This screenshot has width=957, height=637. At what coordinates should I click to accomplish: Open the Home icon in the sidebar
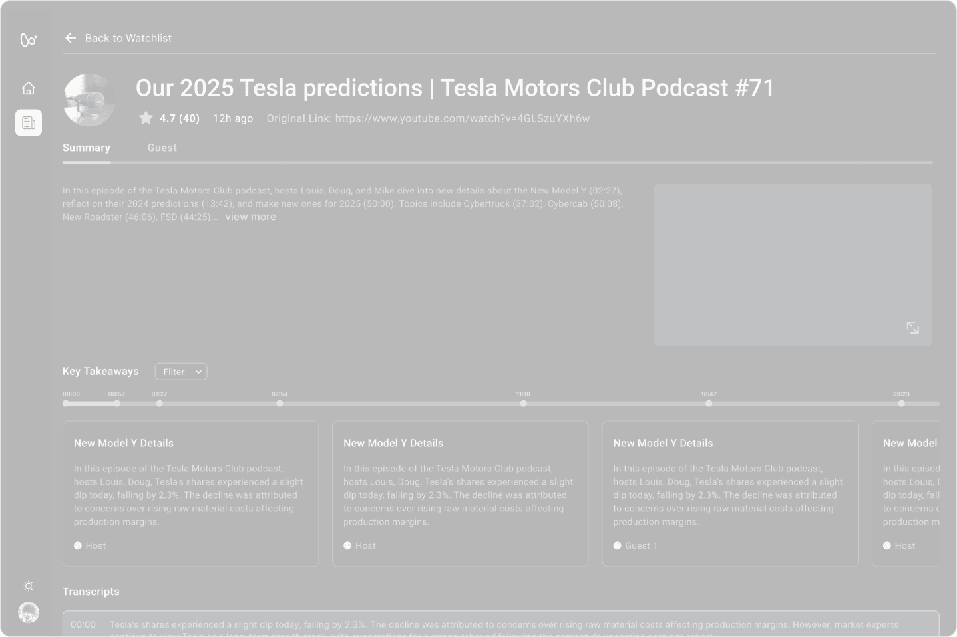coord(29,88)
